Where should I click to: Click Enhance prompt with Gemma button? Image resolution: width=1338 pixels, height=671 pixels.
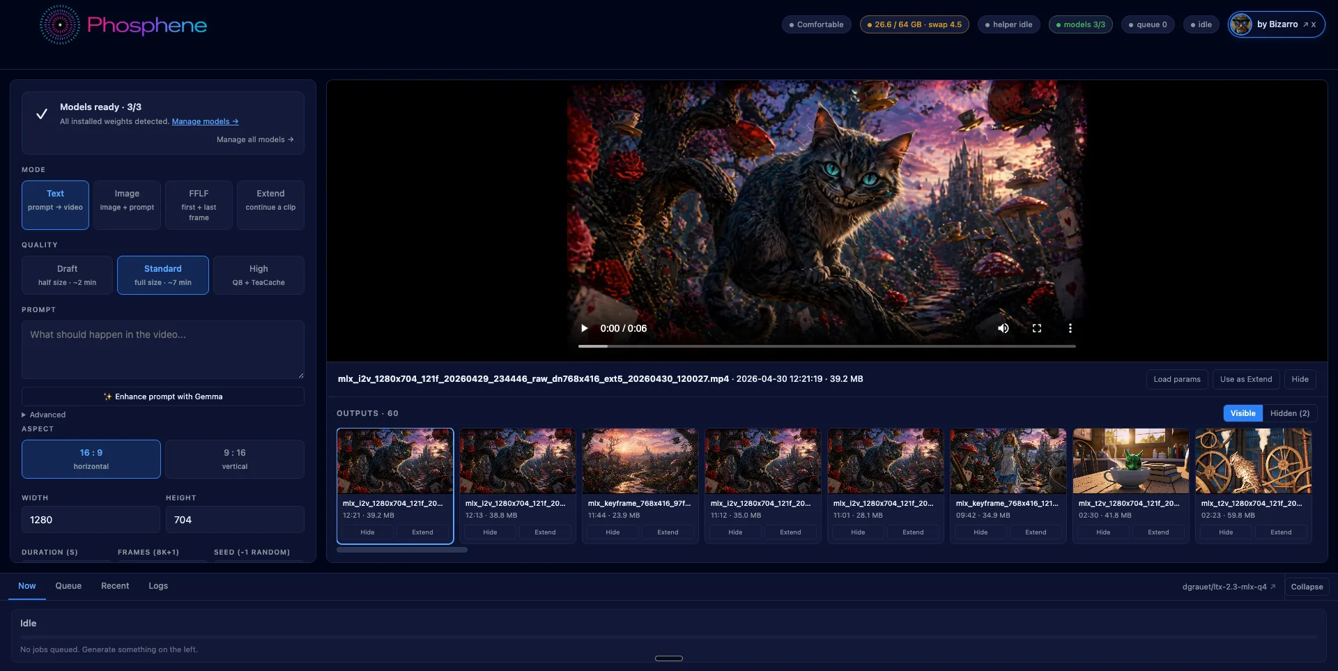(x=163, y=396)
